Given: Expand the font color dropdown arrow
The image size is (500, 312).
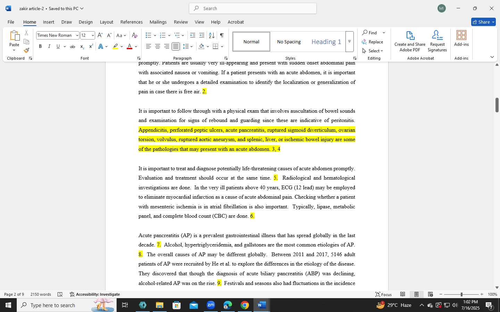Looking at the screenshot, I should point(136,46).
